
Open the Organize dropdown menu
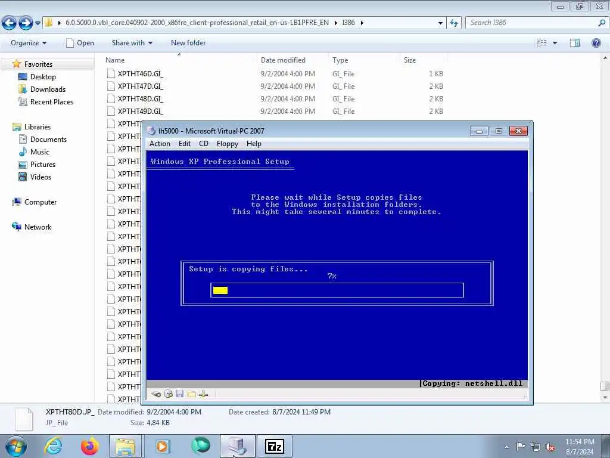(29, 43)
